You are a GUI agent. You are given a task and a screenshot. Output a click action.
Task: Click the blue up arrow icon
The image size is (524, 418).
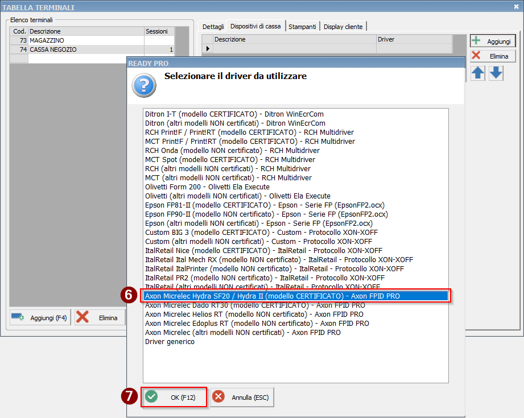[x=477, y=73]
